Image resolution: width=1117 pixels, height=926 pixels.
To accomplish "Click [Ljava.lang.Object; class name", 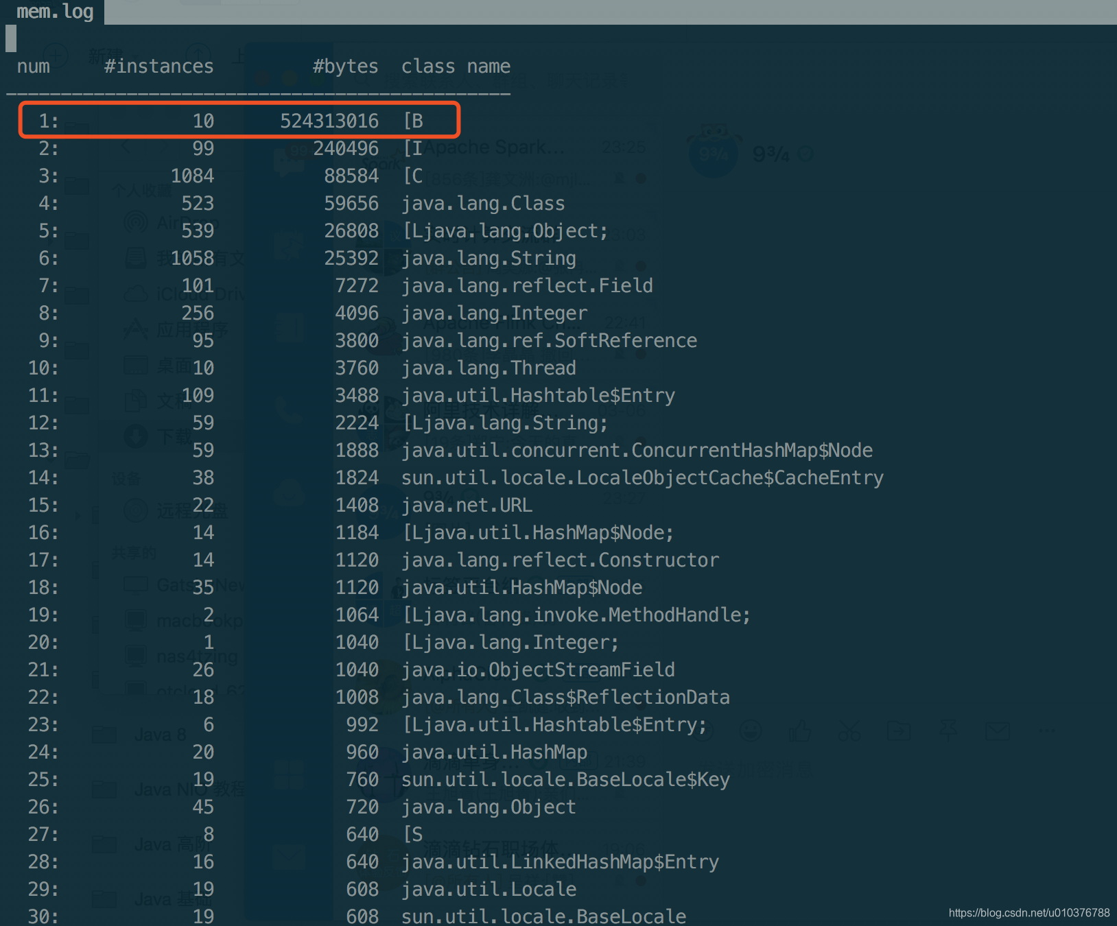I will pyautogui.click(x=506, y=231).
